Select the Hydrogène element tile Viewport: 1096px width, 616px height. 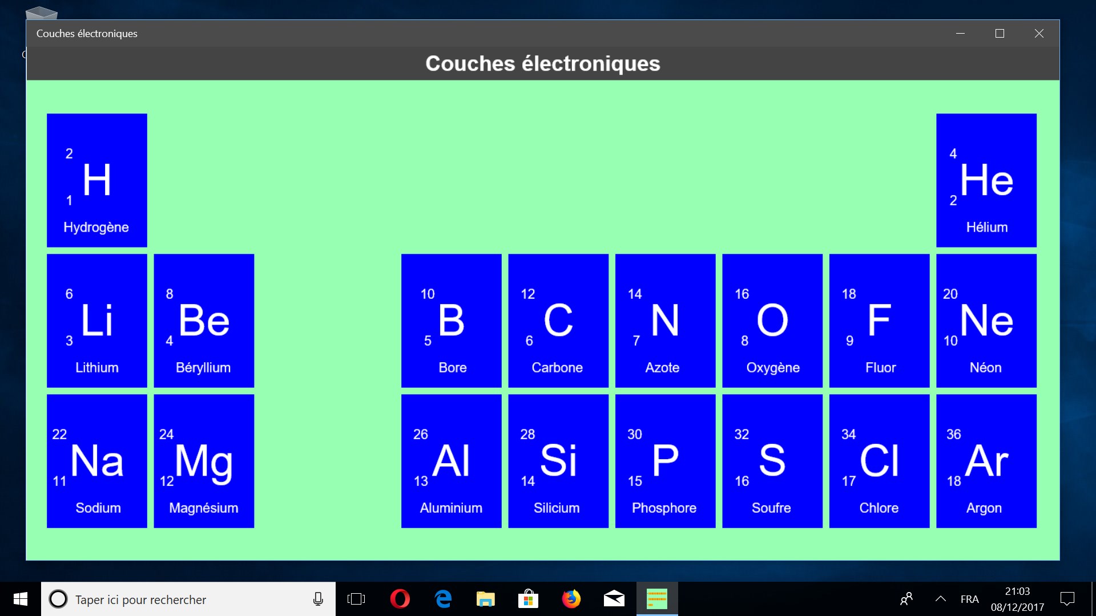point(97,180)
